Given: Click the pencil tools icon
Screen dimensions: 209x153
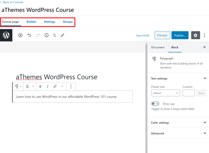Looking at the screenshot, I should click(x=62, y=35).
